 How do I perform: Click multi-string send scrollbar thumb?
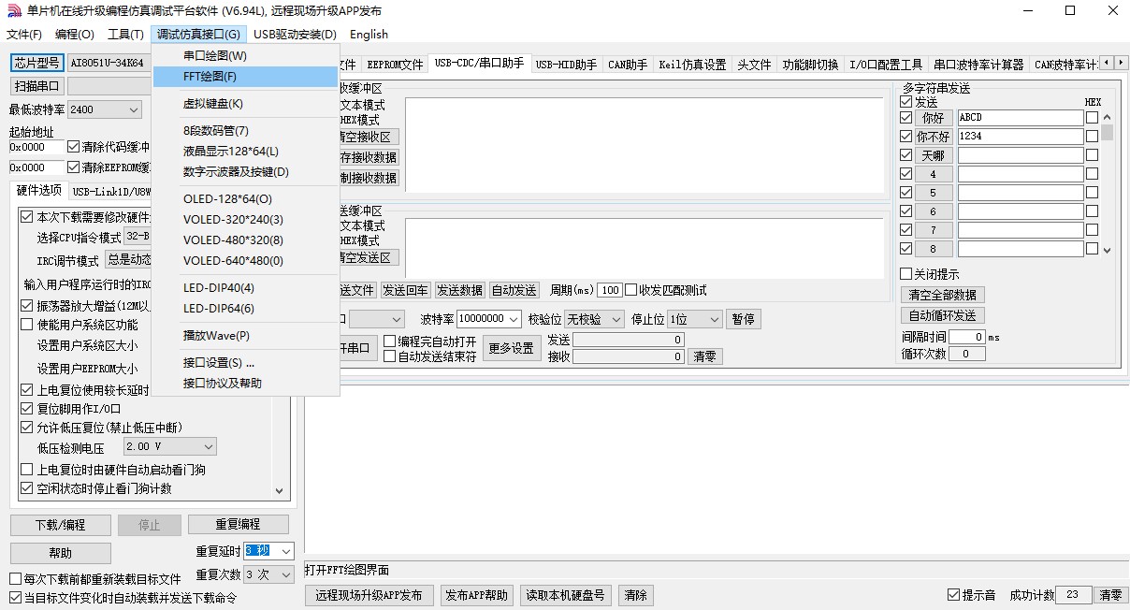pyautogui.click(x=1108, y=133)
